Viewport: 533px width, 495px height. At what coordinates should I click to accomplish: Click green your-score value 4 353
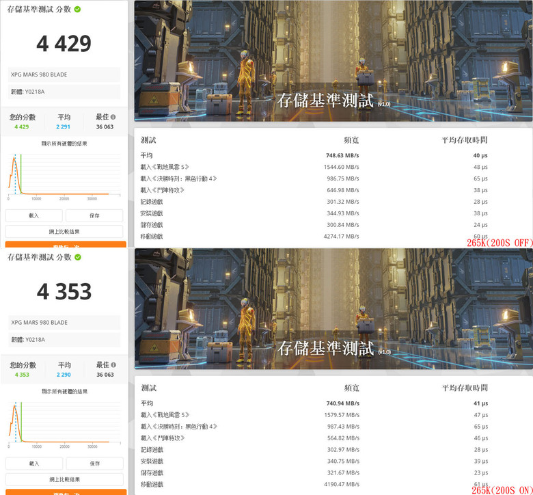[x=22, y=375]
